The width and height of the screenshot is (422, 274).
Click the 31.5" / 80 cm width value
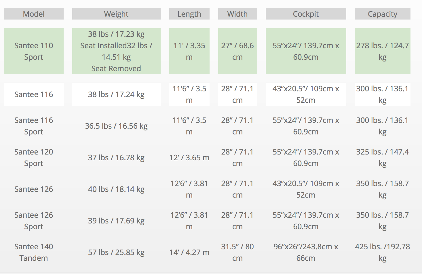click(237, 252)
